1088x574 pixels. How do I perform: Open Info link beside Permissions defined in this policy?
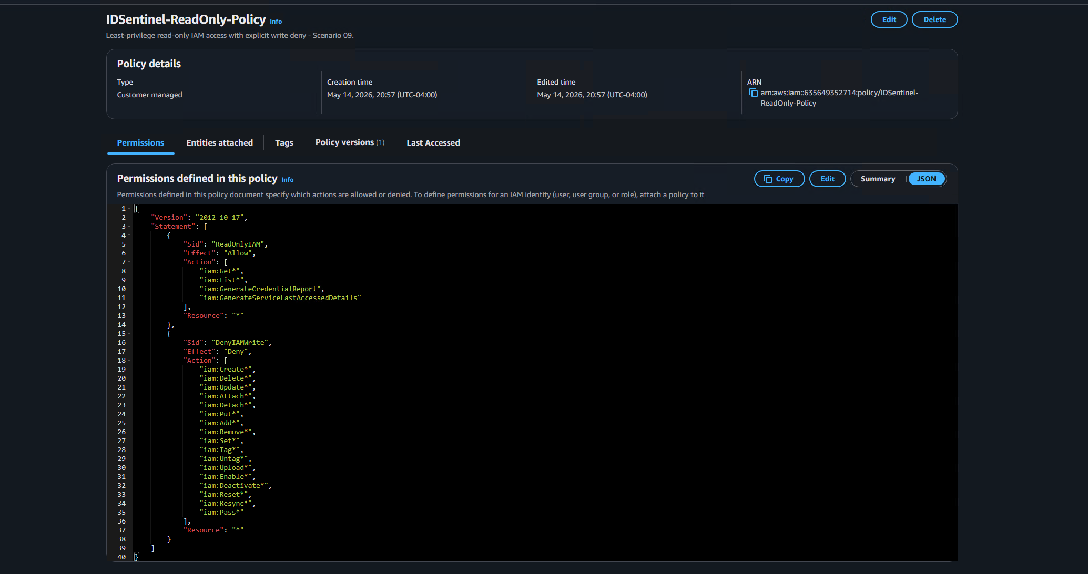[288, 180]
